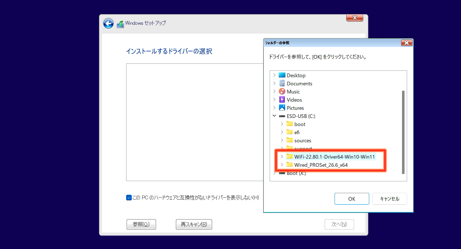The image size is (461, 249).
Task: Uncheck the hide incompatible drivers checkbox
Action: pyautogui.click(x=129, y=198)
